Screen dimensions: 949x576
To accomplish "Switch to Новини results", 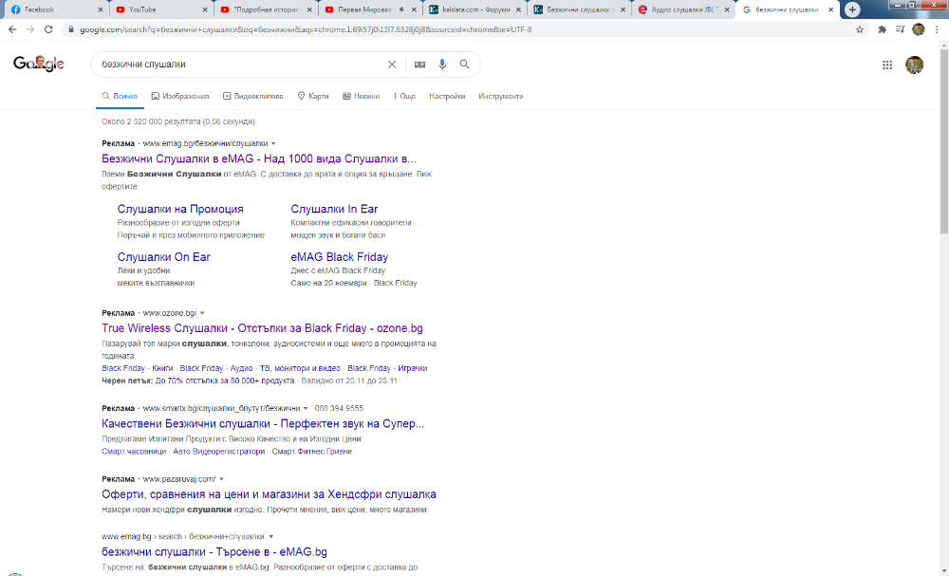I will (x=362, y=96).
